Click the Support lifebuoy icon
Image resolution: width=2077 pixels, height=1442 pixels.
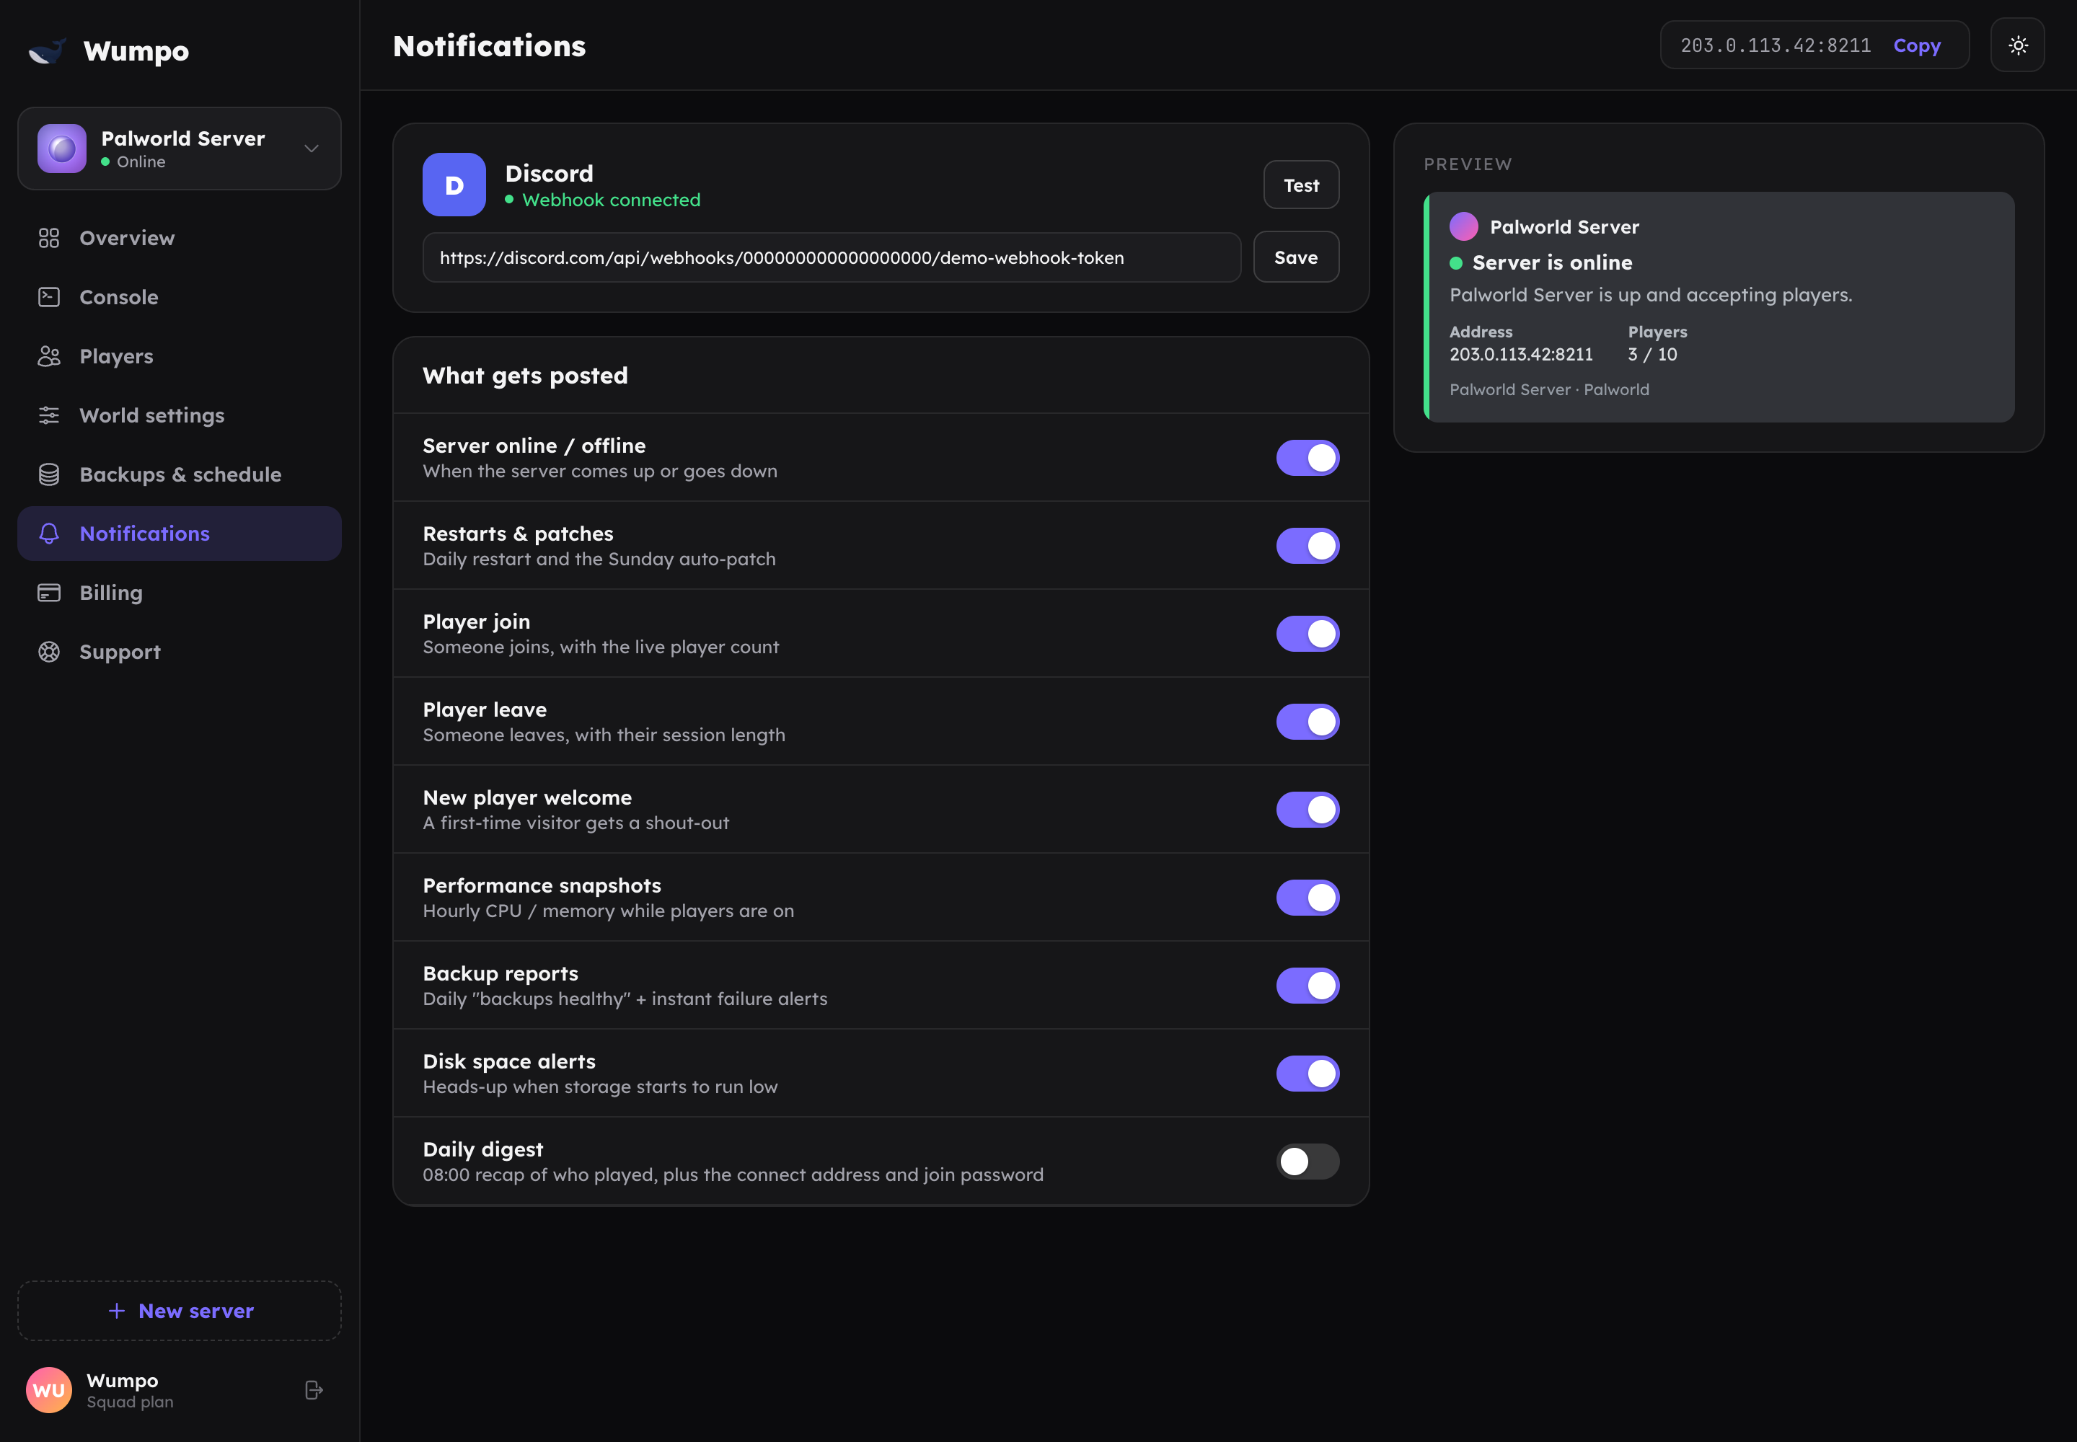coord(49,652)
